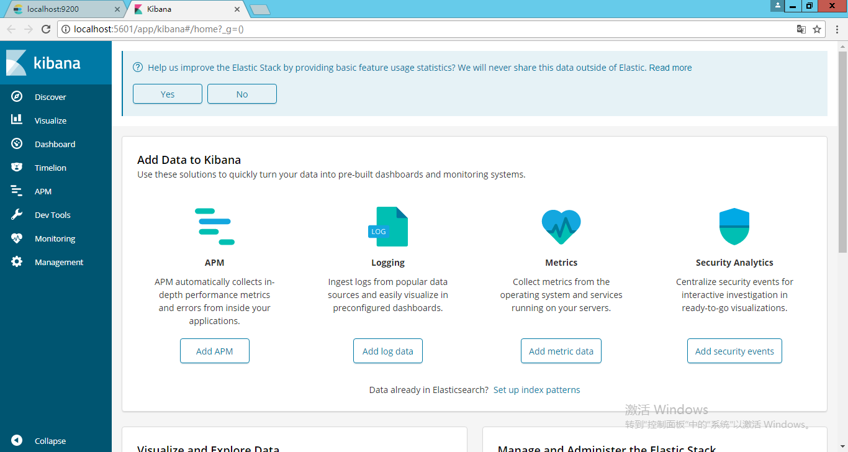Click the Security Analytics shield icon
848x452 pixels.
(x=734, y=227)
